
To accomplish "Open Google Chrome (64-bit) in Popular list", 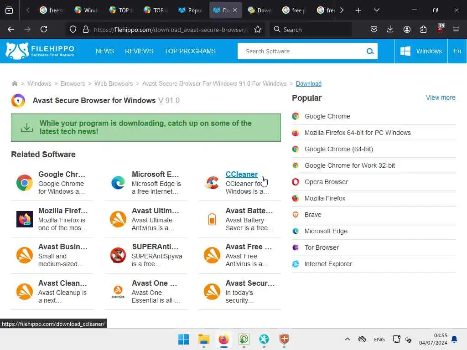I will [339, 149].
